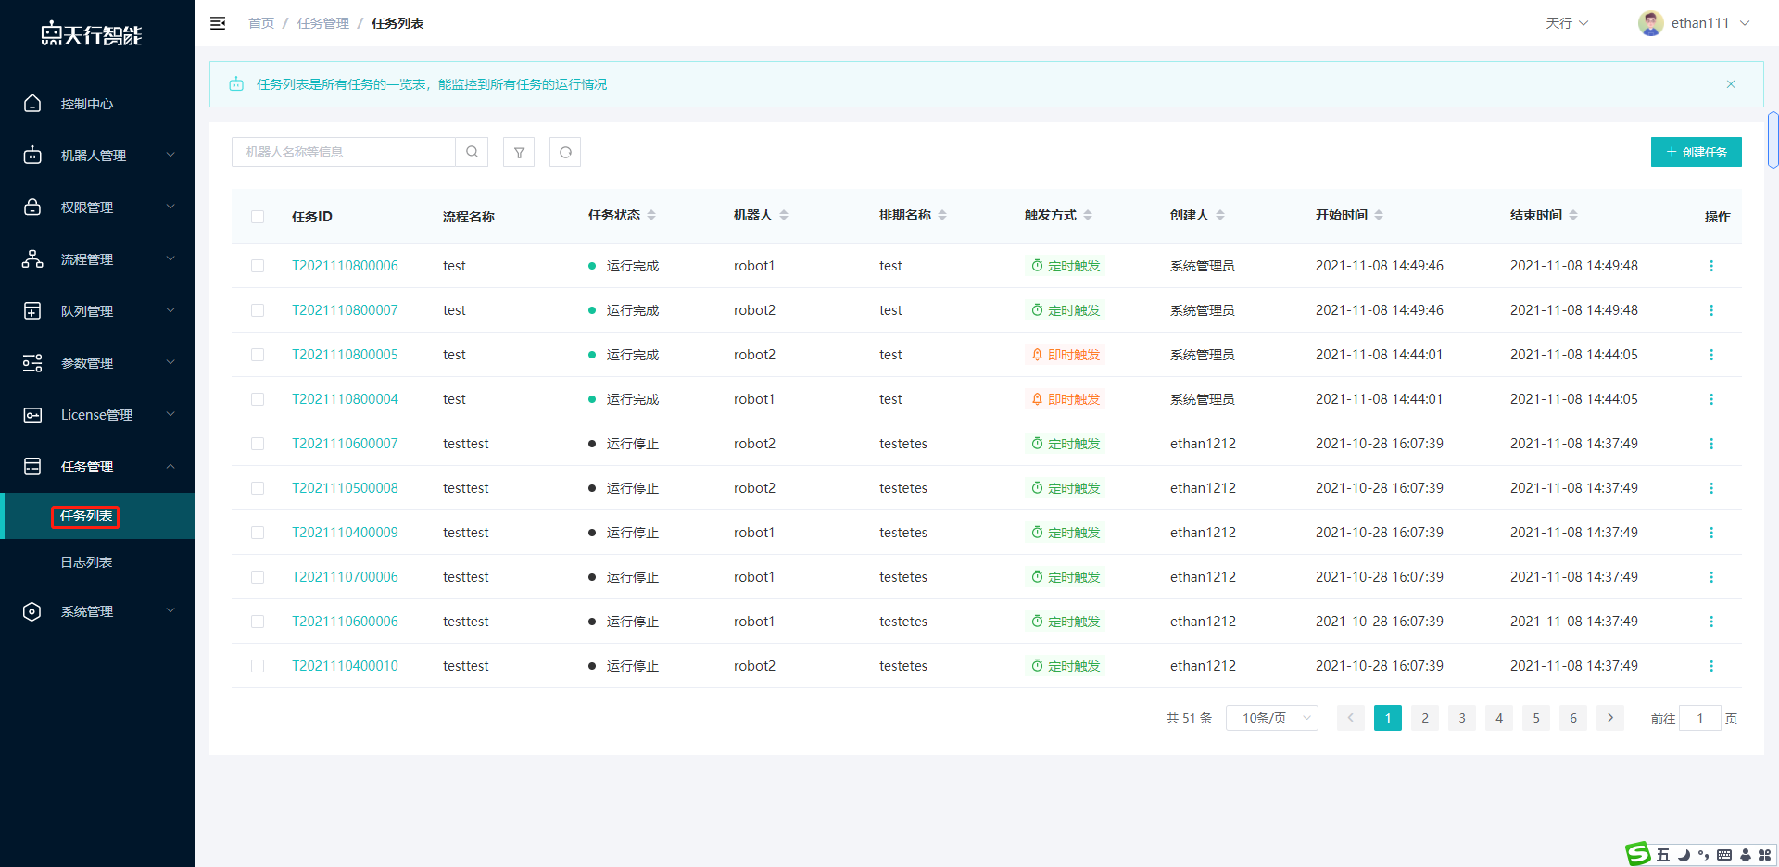This screenshot has height=867, width=1779.
Task: Click the next page arrow
Action: pyautogui.click(x=1610, y=718)
